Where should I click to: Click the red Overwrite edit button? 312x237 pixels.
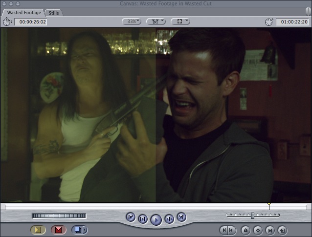coord(59,230)
